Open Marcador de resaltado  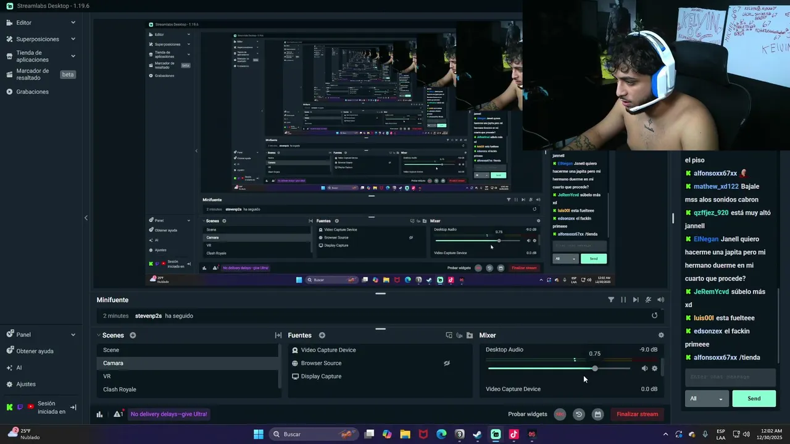(32, 74)
